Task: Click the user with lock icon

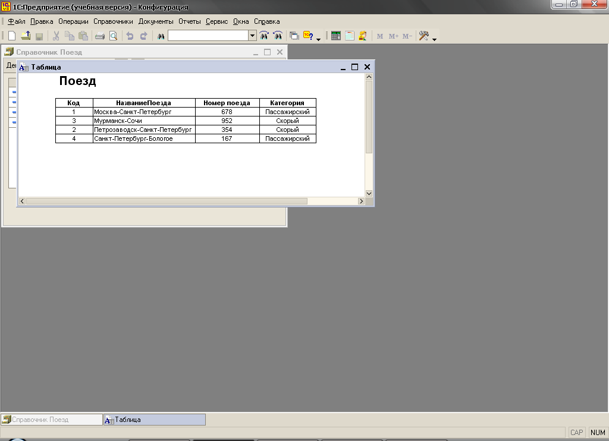Action: point(362,36)
